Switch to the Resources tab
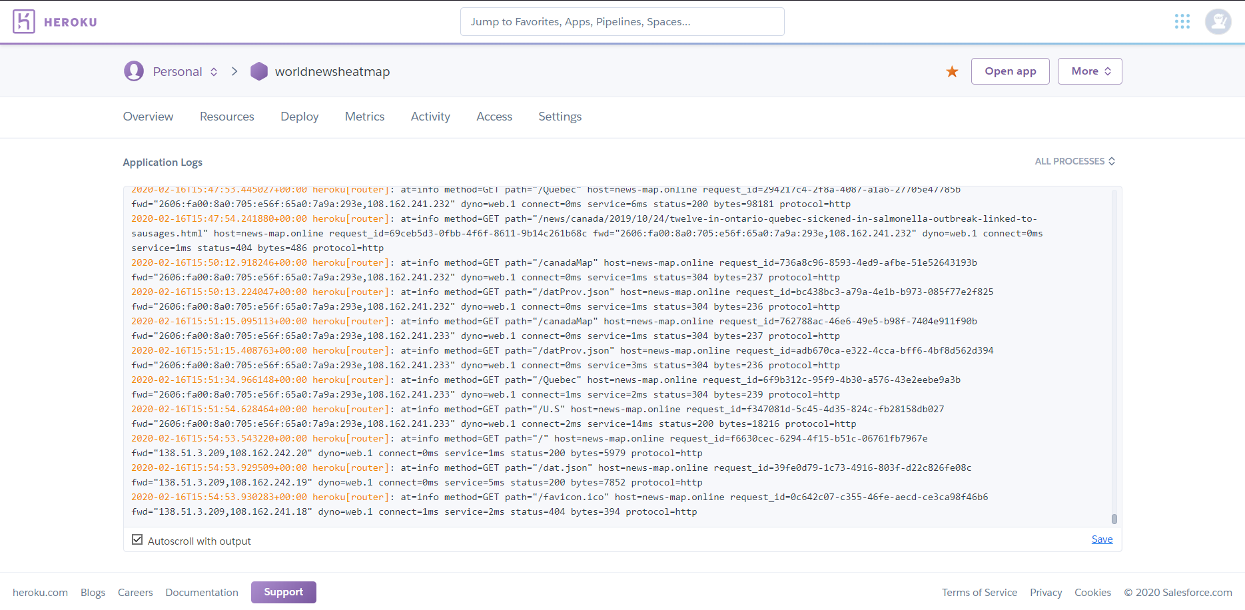 tap(227, 117)
